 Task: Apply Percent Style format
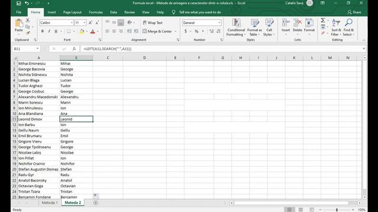coord(197,31)
